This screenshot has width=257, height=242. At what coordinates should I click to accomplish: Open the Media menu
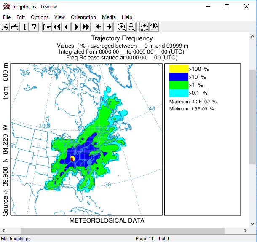tap(109, 17)
